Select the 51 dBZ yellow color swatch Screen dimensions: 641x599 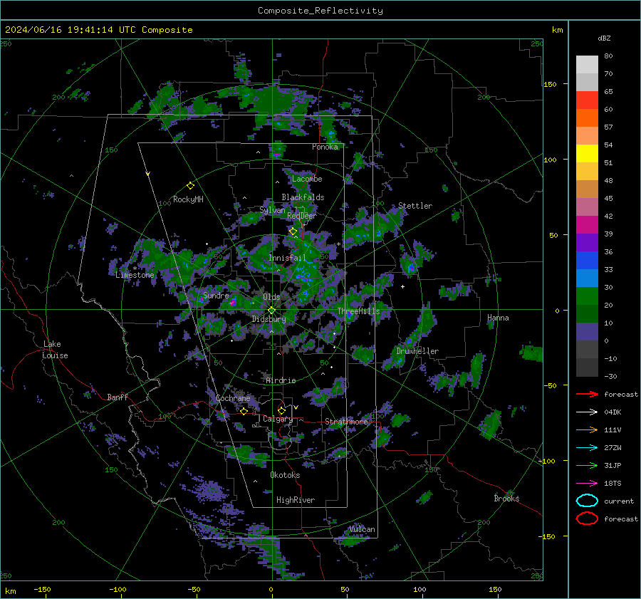[x=587, y=153]
